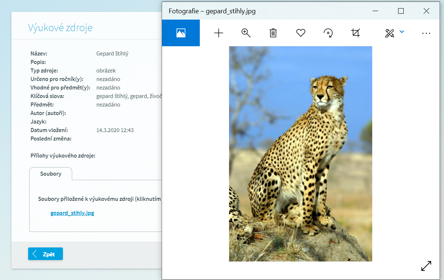Rotate the cheetah photo

pyautogui.click(x=328, y=33)
